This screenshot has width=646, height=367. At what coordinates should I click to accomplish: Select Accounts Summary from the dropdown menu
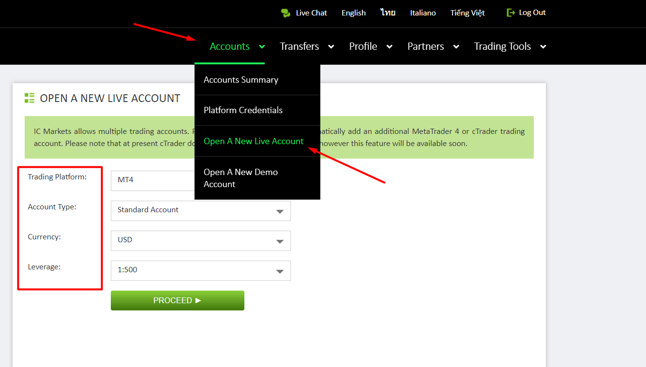click(x=257, y=80)
